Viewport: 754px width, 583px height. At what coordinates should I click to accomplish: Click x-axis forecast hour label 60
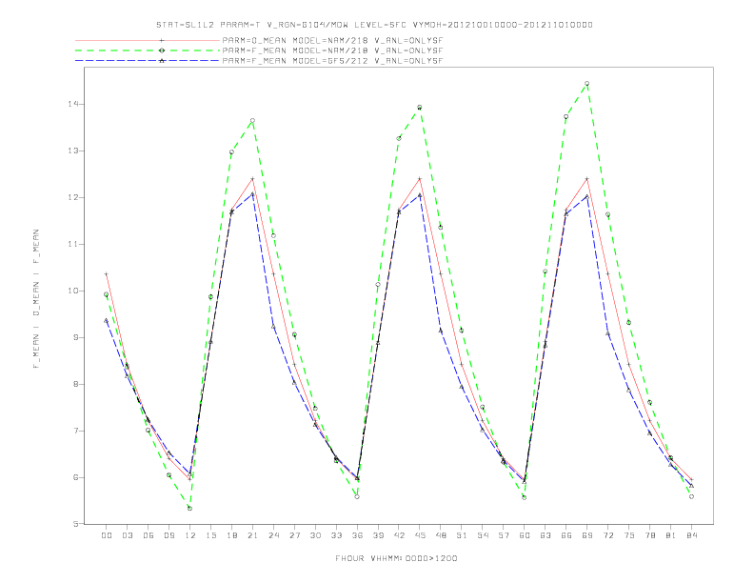(525, 535)
